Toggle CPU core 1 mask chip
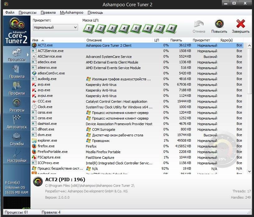Image resolution: width=254 pixels, height=217 pixels. 88,29
